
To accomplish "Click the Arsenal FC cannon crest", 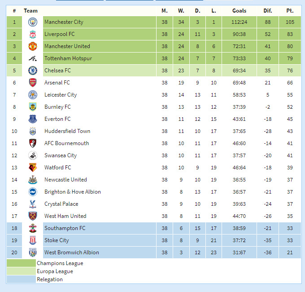I will pyautogui.click(x=33, y=83).
